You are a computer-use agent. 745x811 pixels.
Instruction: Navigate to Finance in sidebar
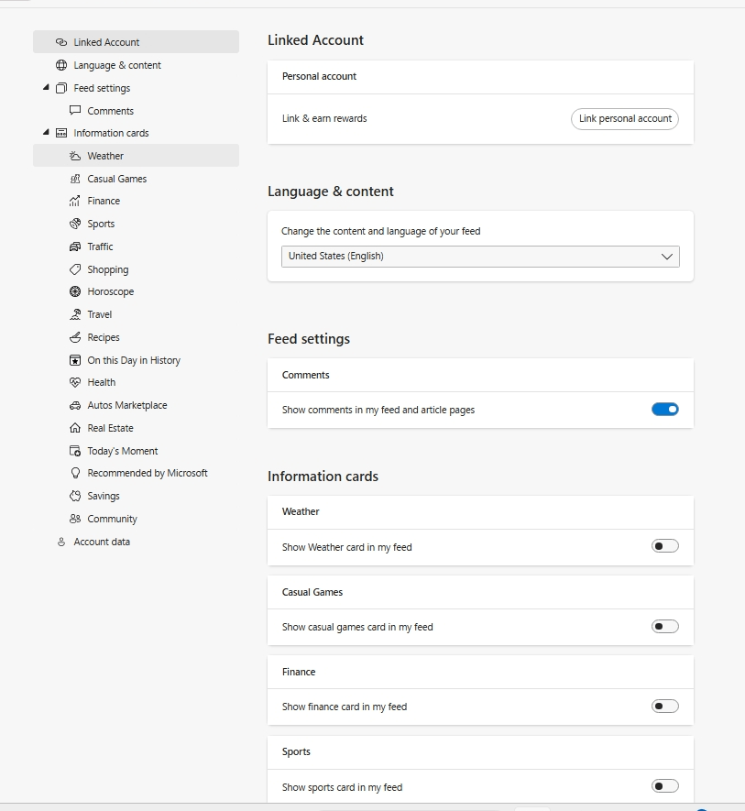click(x=104, y=201)
